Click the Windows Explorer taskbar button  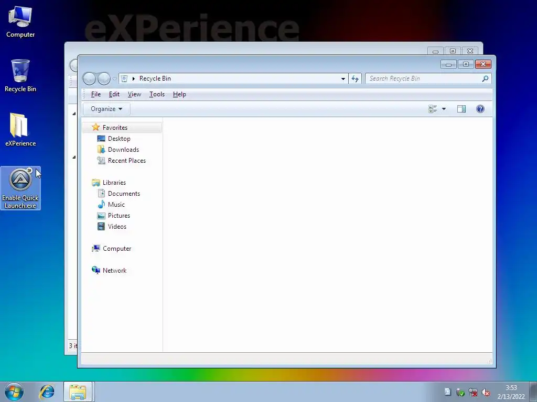(x=78, y=392)
